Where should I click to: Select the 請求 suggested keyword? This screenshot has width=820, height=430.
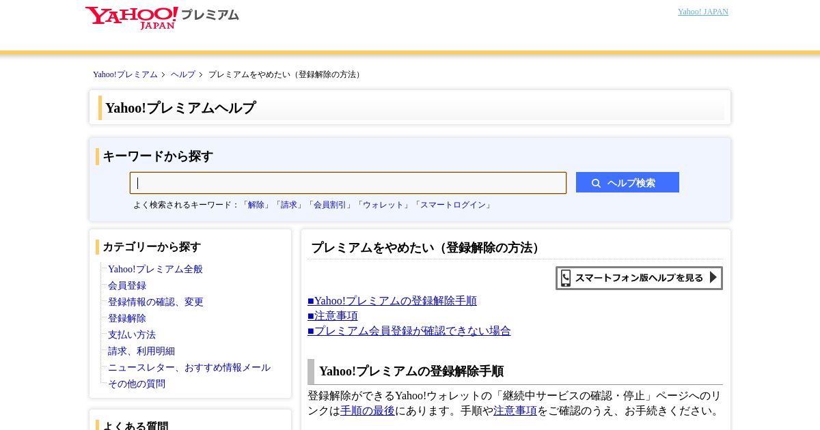click(x=289, y=205)
